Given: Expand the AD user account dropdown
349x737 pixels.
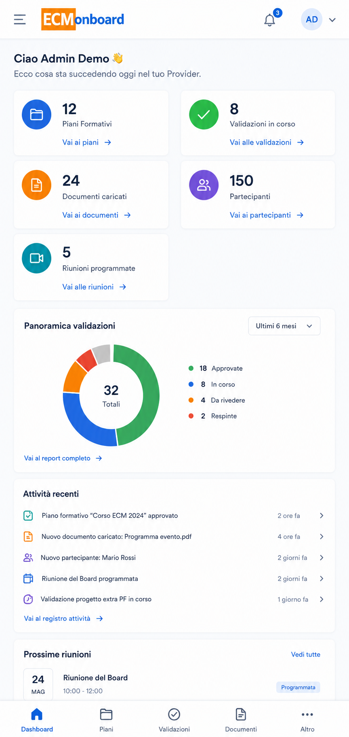Looking at the screenshot, I should pos(332,20).
